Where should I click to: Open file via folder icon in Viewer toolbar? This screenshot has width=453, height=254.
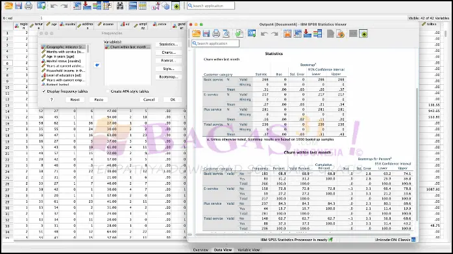click(x=197, y=34)
